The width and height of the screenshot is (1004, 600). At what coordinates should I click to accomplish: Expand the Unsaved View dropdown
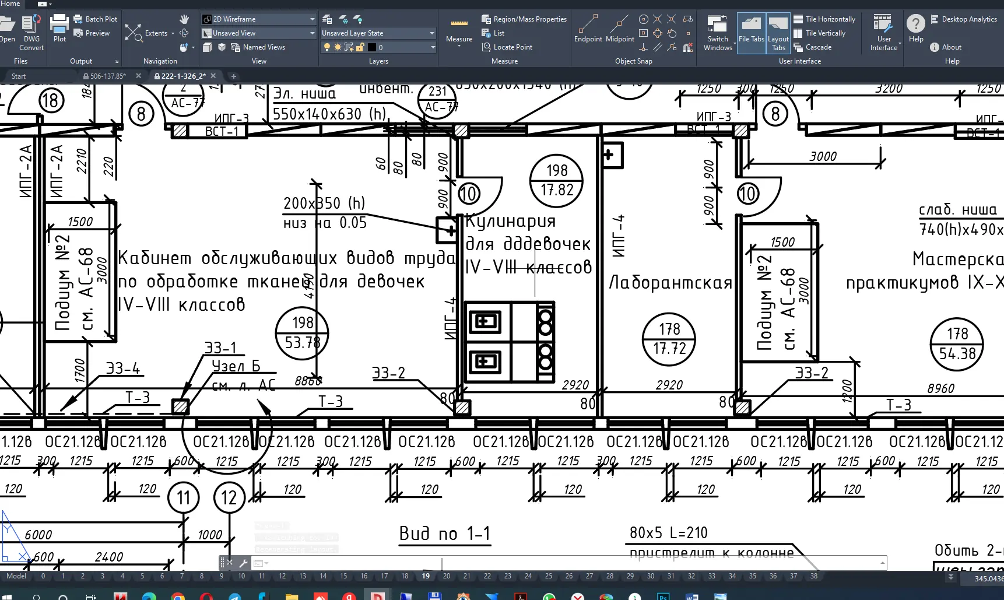click(312, 33)
